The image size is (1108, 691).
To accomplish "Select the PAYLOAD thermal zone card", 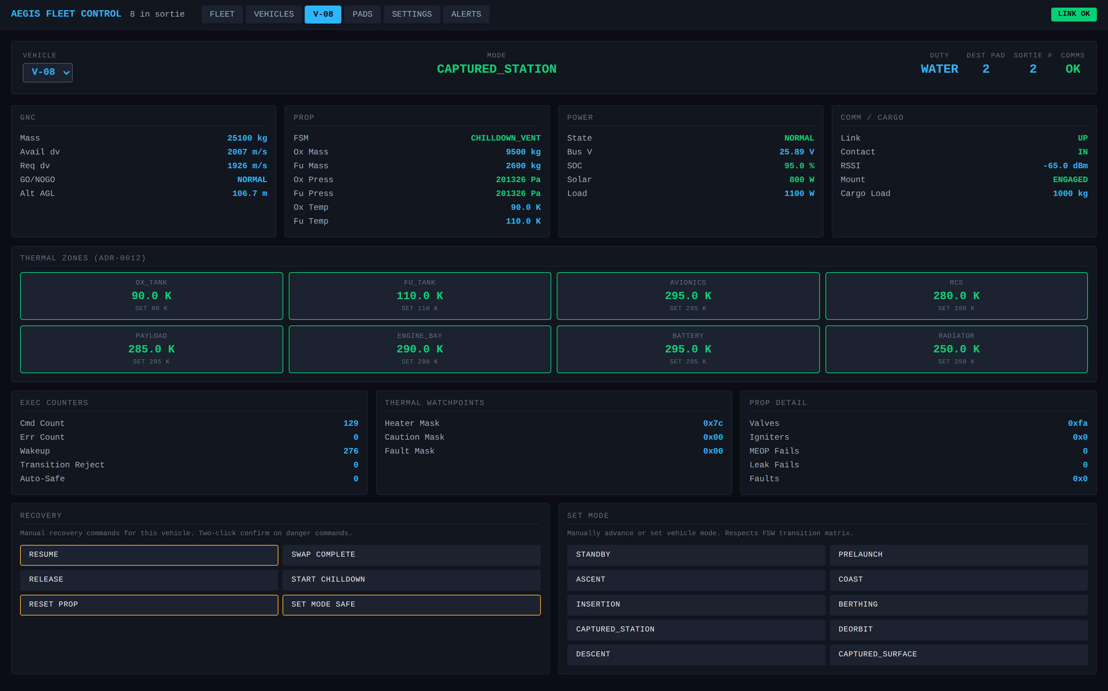I will [x=151, y=350].
